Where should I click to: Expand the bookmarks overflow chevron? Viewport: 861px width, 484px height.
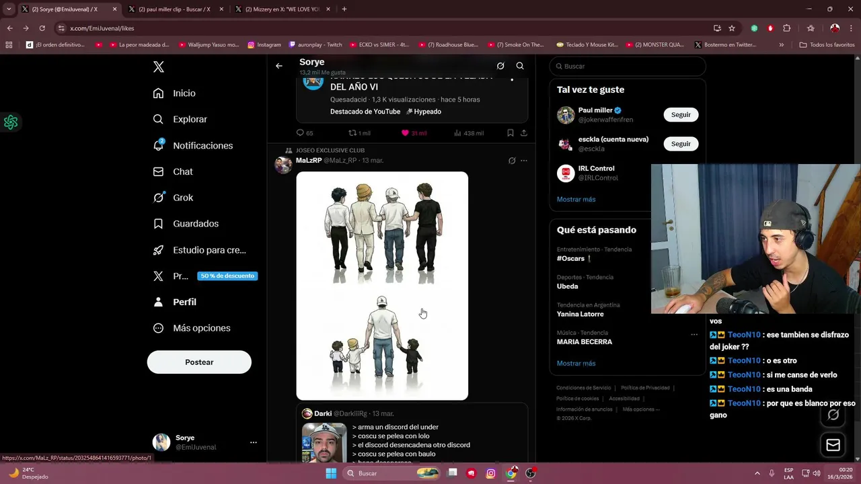pos(781,45)
